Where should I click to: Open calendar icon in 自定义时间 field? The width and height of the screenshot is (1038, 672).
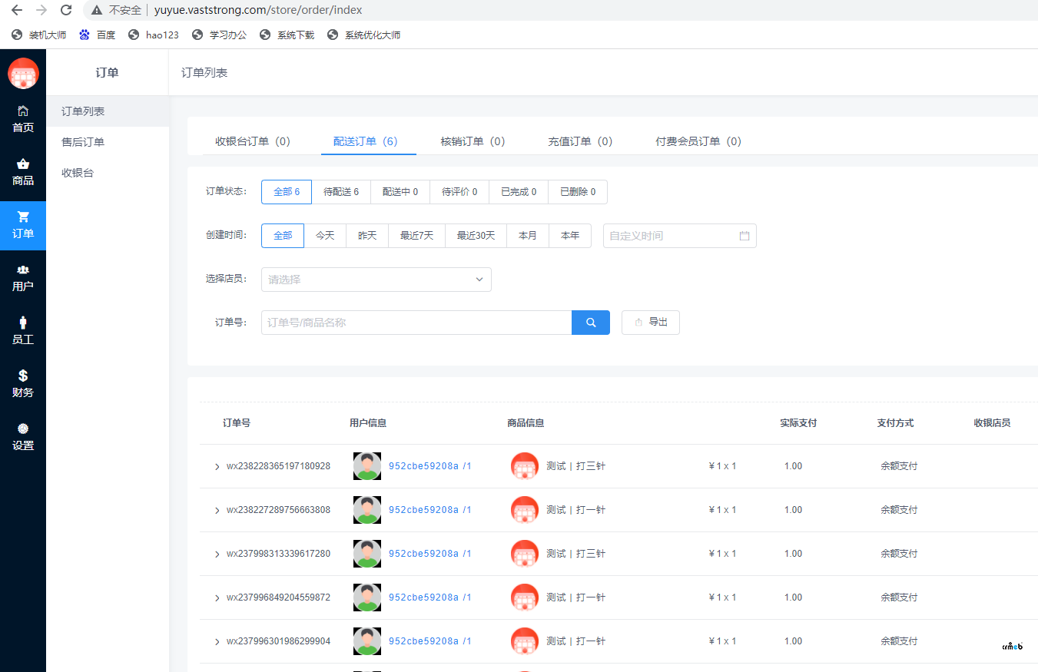click(x=744, y=236)
